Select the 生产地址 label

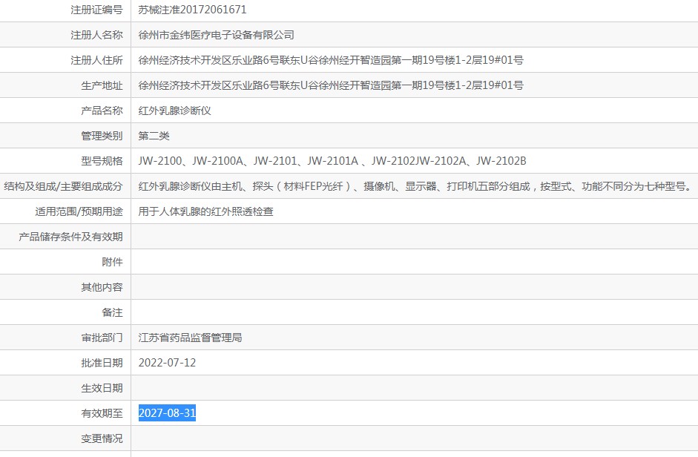pos(102,85)
